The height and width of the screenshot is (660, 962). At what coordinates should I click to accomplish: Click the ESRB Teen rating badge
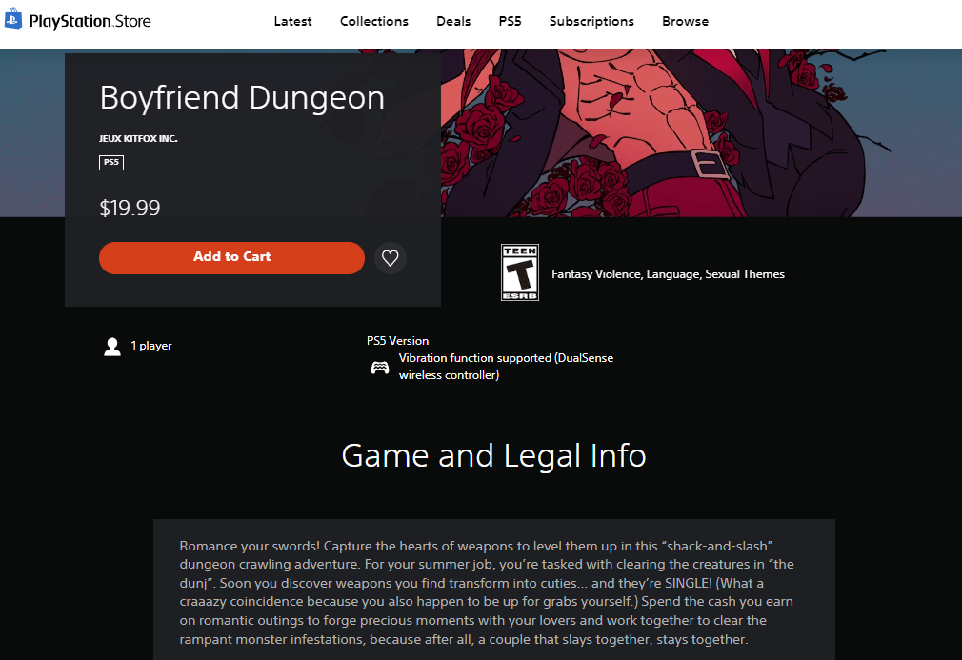(x=520, y=272)
